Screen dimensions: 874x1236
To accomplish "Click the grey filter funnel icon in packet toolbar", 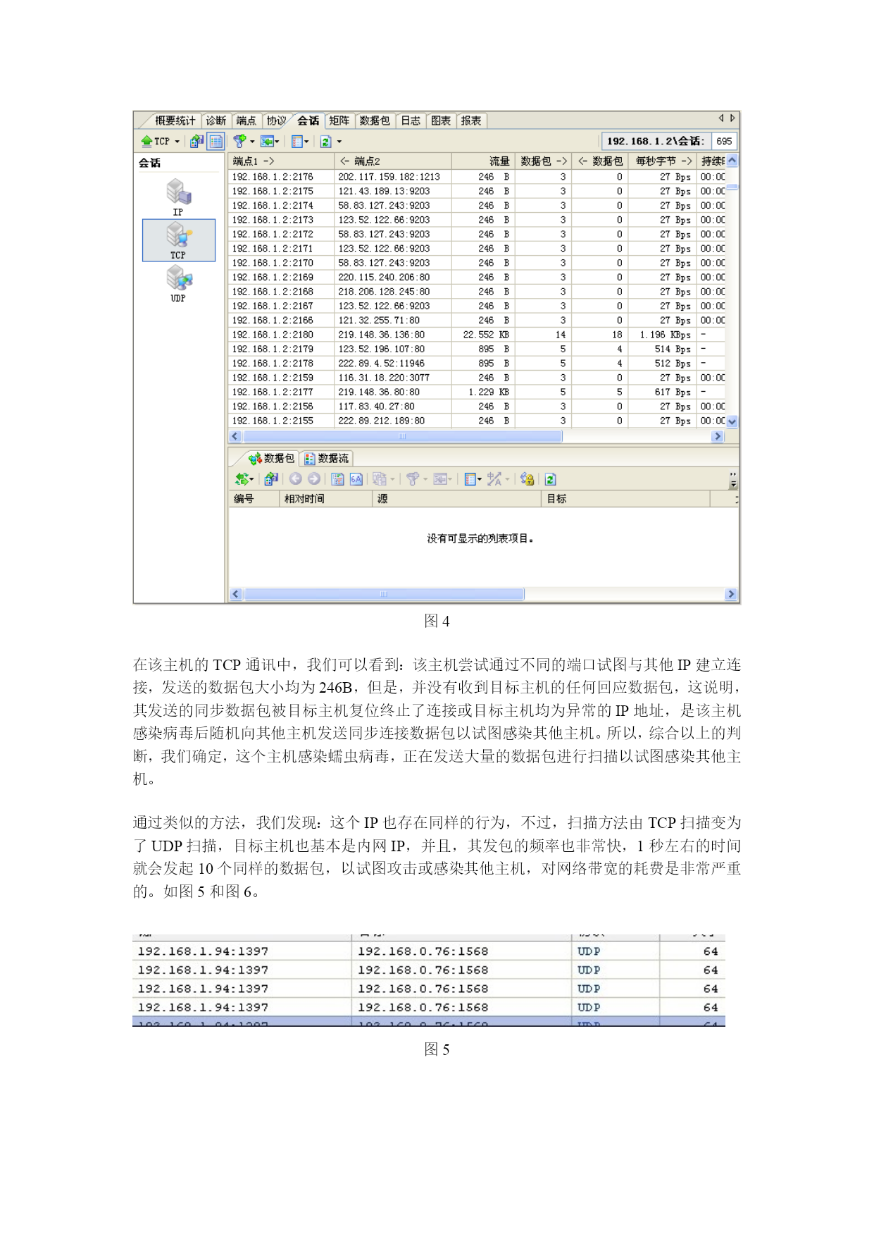I will [x=413, y=479].
